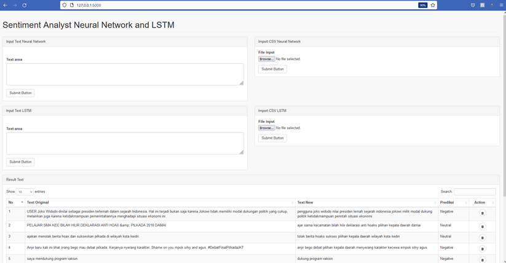Screen dimensions: 506x263
Task: Sort the table by the No column
Action: tap(15, 202)
